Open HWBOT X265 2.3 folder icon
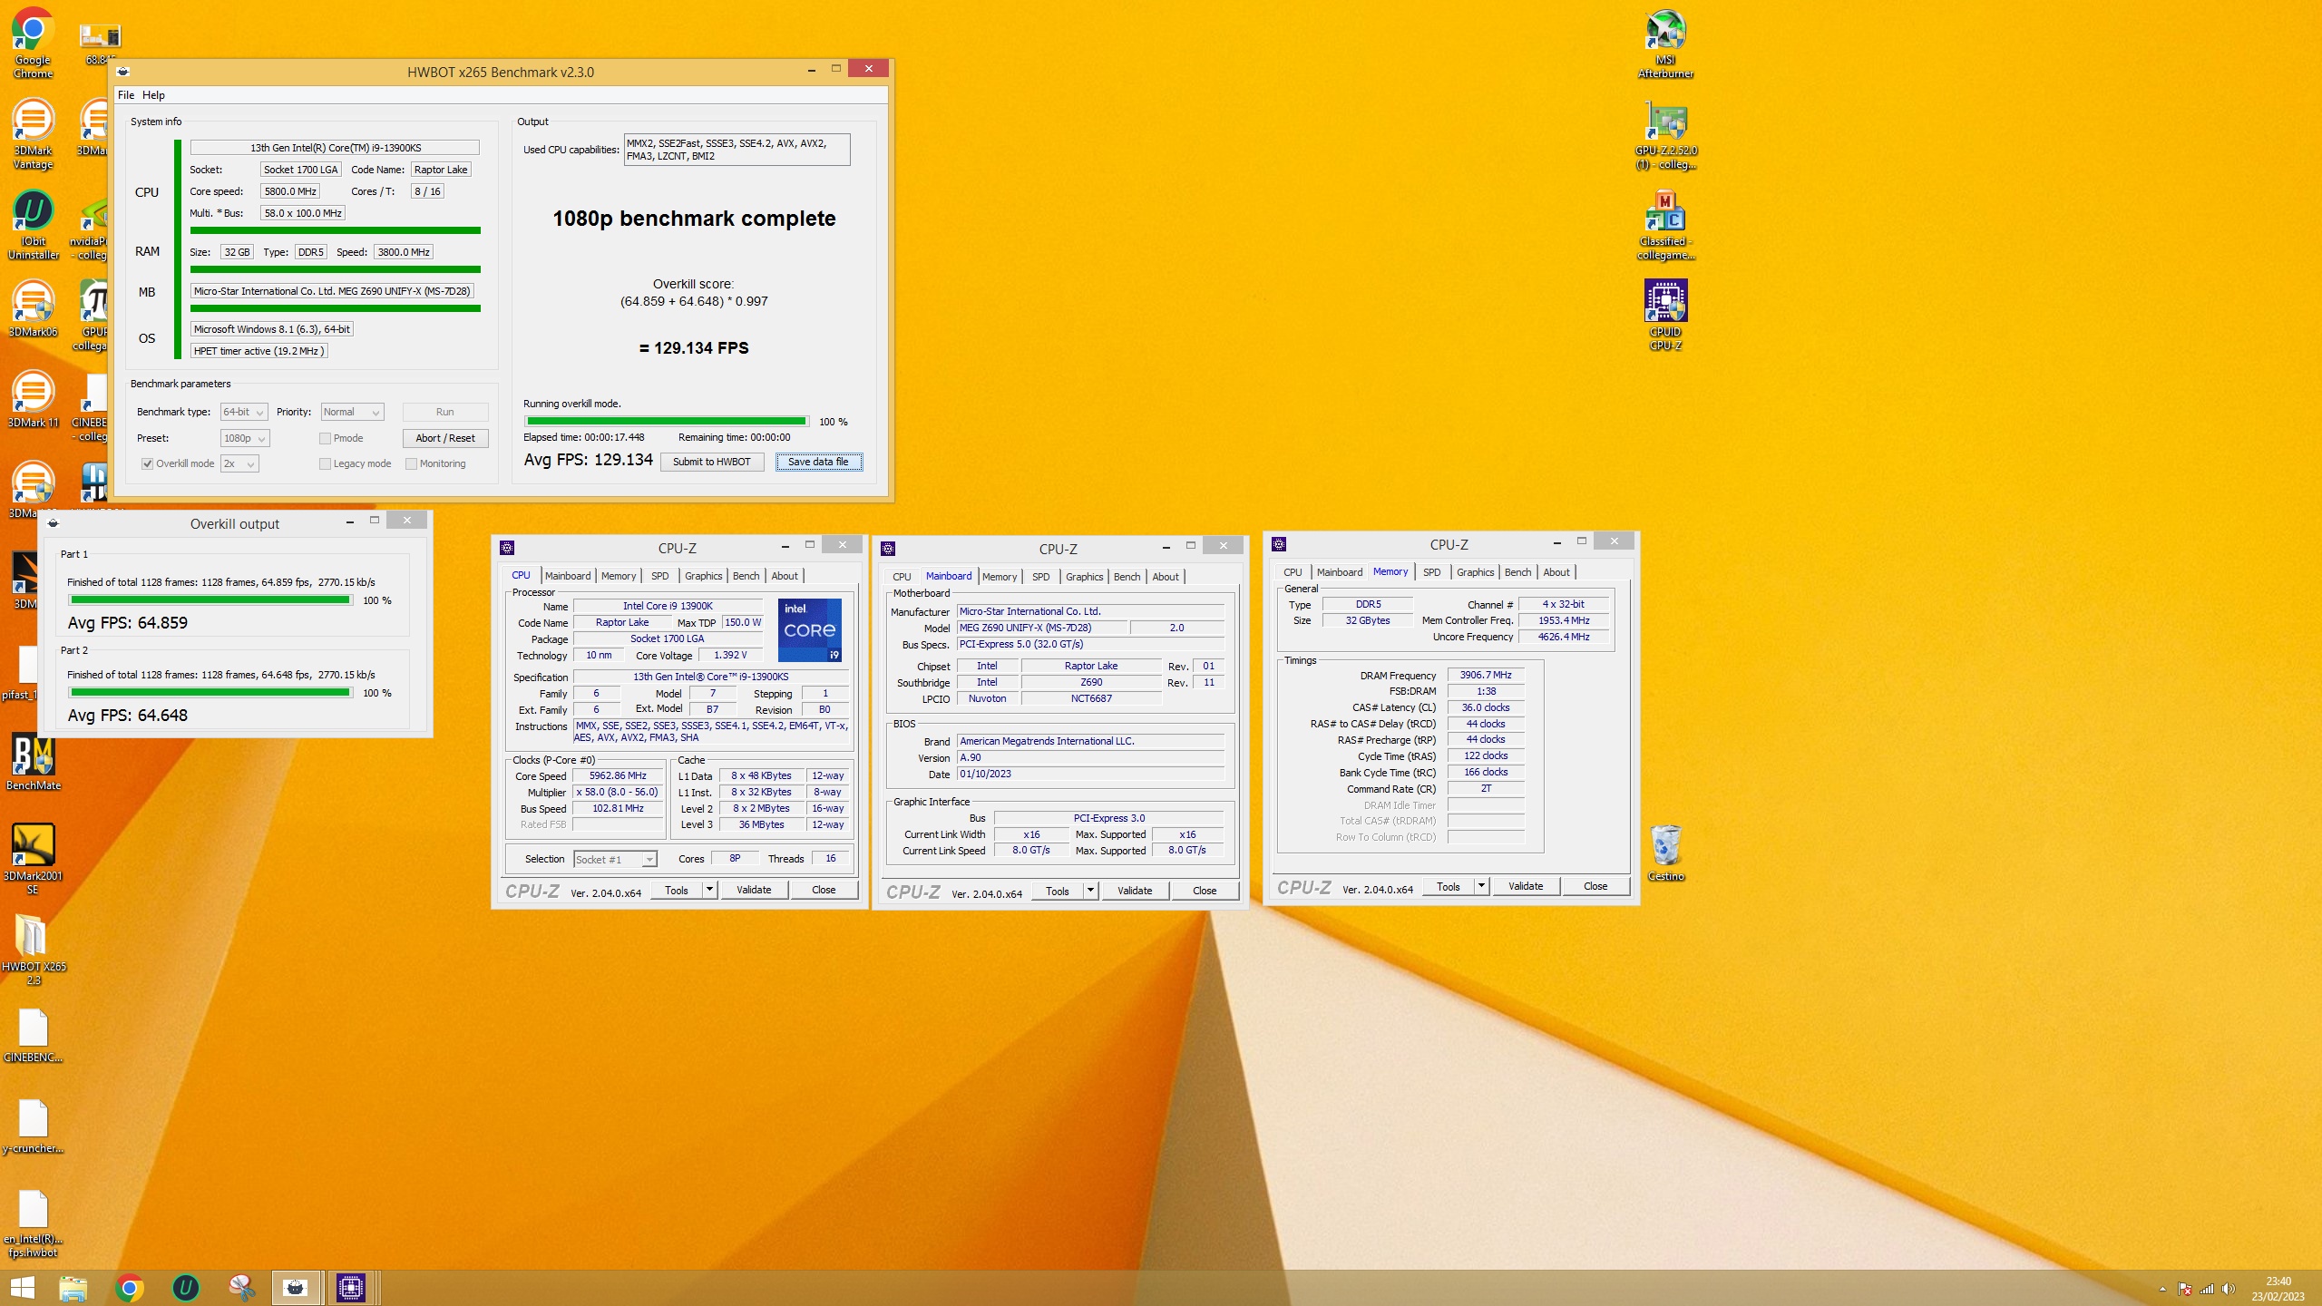The height and width of the screenshot is (1306, 2322). pyautogui.click(x=33, y=950)
